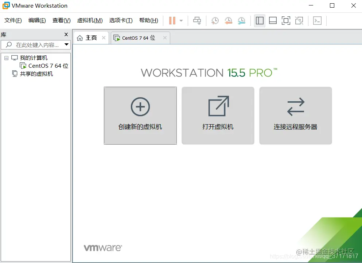Viewport: 362px width, 263px height.
Task: Enter full screen mode icon
Action: pyautogui.click(x=286, y=20)
